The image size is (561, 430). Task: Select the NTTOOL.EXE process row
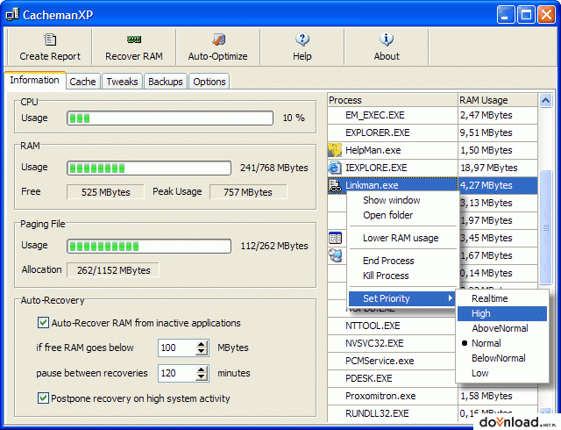coord(392,326)
